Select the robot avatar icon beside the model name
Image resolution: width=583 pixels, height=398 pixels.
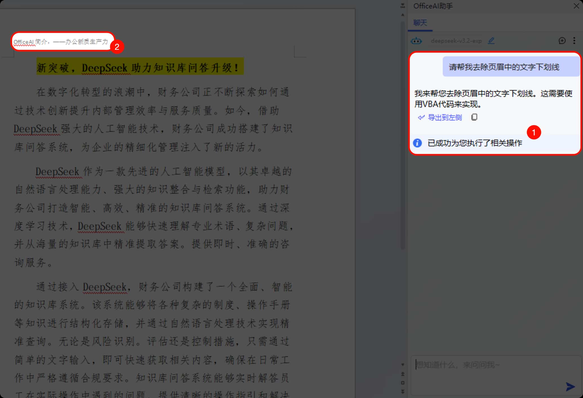(x=417, y=41)
